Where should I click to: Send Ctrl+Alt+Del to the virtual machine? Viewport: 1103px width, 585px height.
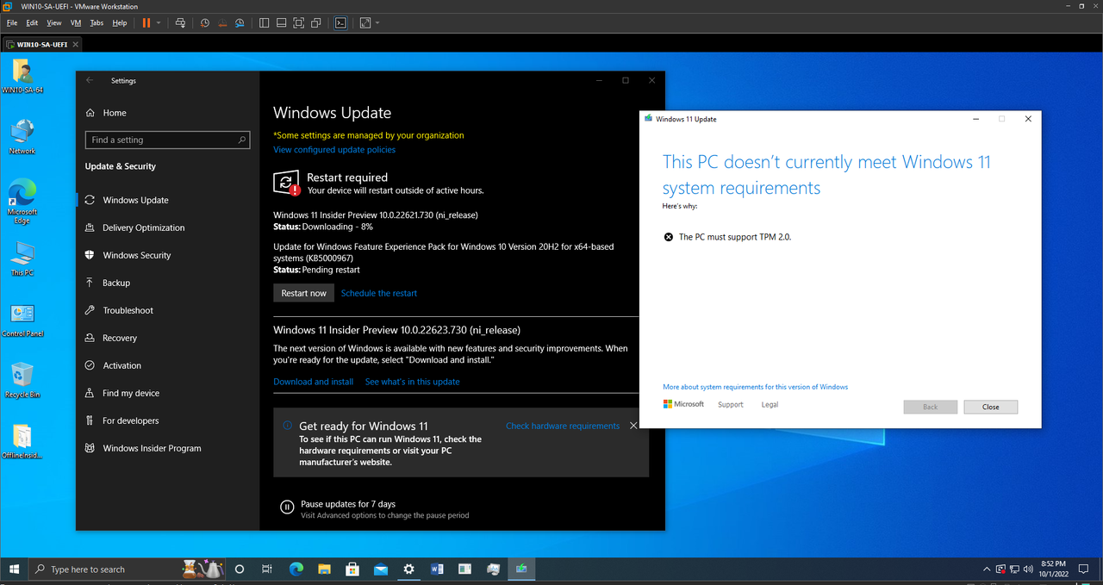click(x=179, y=23)
